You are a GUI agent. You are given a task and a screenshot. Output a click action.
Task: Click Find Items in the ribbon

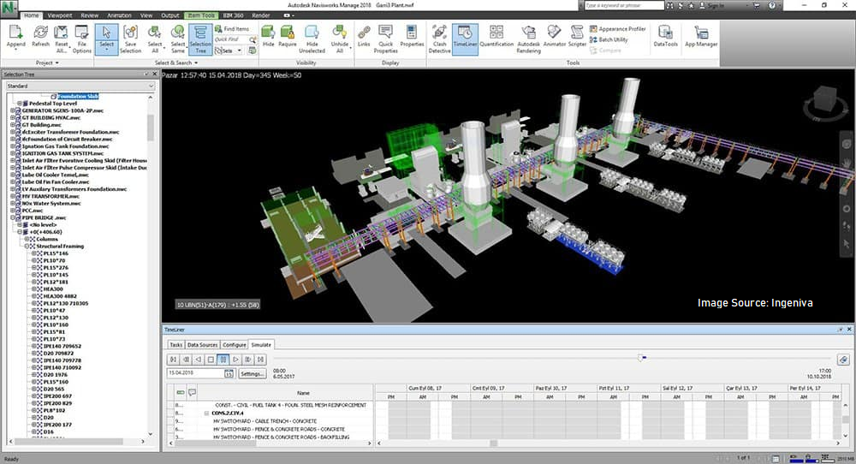[x=232, y=29]
